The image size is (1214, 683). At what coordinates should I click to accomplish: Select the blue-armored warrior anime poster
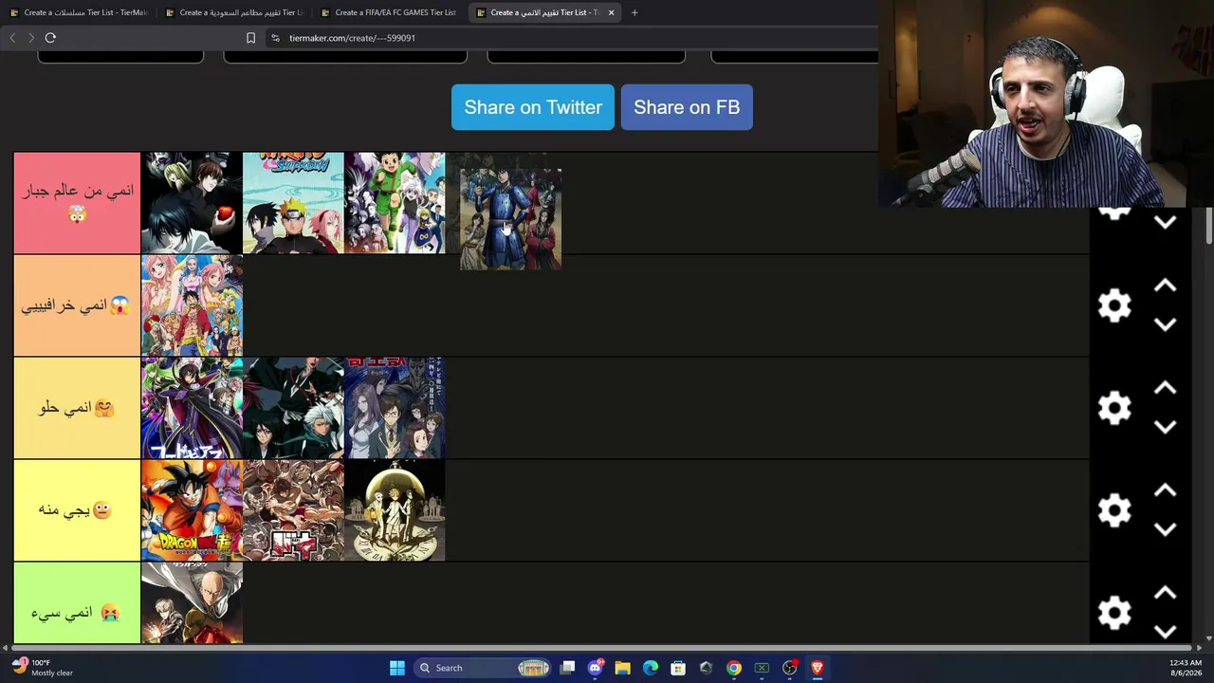coord(510,219)
